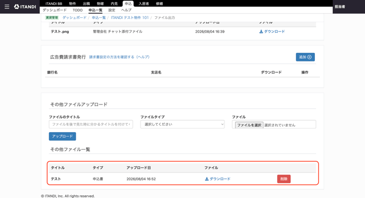Switch to the 内見 top tab

click(x=114, y=3)
